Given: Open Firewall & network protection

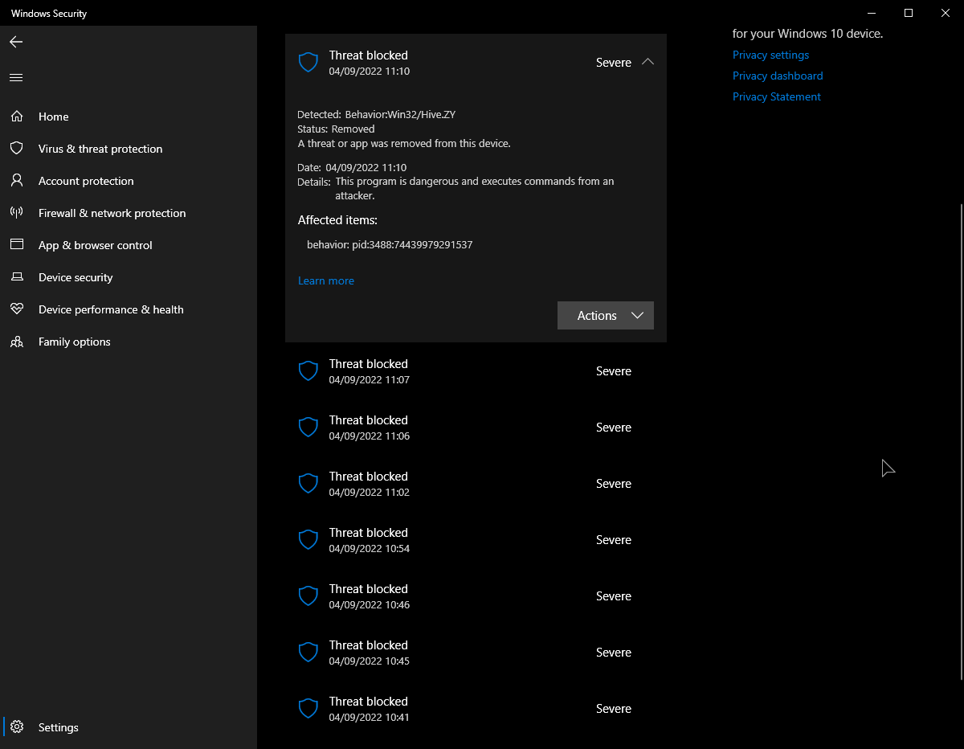Looking at the screenshot, I should click(112, 213).
